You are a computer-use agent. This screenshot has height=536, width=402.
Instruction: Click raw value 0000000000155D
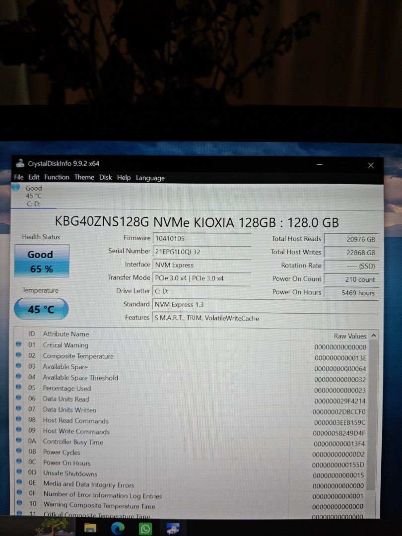(x=338, y=465)
